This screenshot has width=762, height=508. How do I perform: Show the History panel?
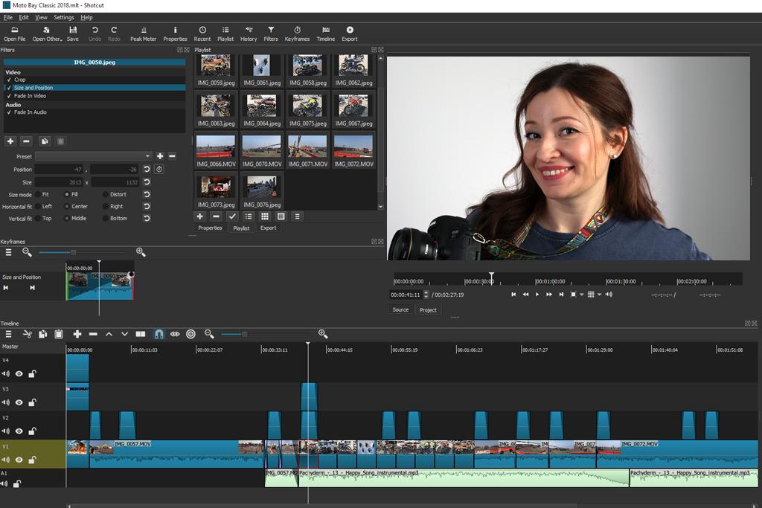(249, 34)
